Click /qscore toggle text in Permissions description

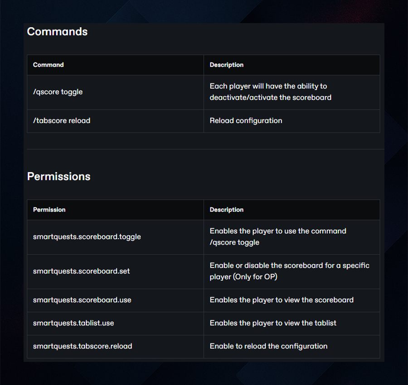[x=234, y=242]
